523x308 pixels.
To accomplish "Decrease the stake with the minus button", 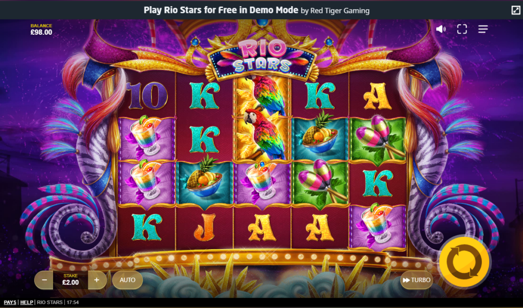I will [44, 280].
